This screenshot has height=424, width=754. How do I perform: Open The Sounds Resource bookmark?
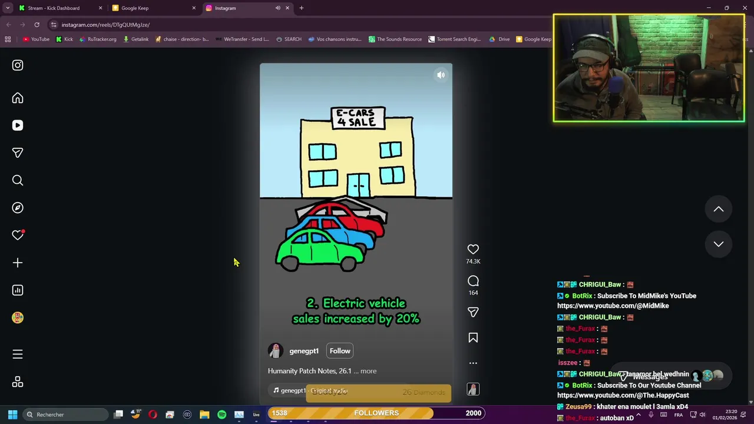tap(395, 39)
